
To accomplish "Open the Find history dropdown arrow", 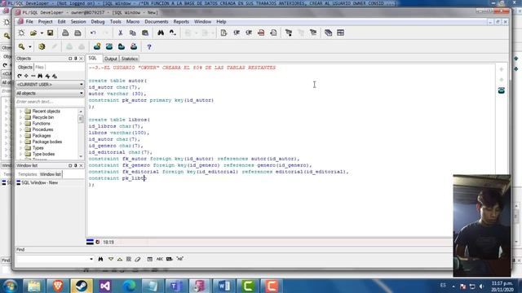I will tap(91, 259).
